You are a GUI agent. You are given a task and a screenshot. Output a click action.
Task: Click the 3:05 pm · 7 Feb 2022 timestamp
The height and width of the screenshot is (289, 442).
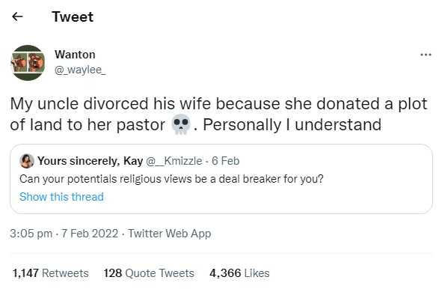[x=64, y=234]
